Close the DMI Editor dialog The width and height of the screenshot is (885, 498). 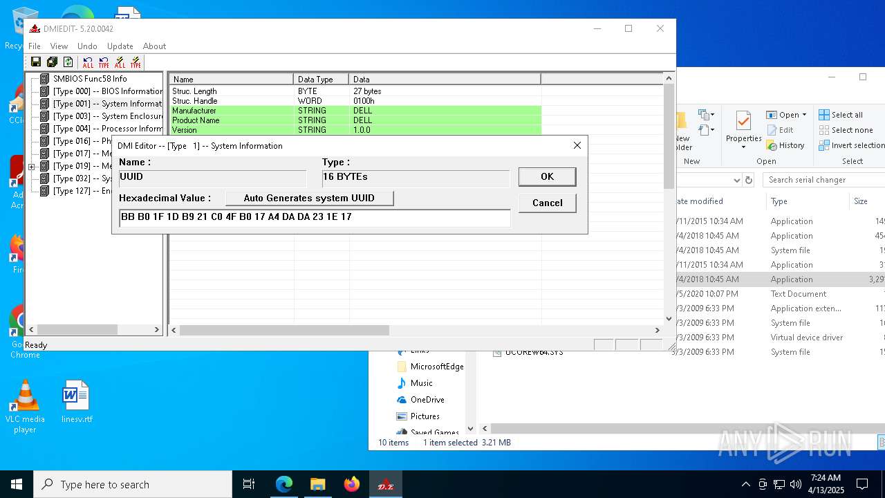coord(577,145)
